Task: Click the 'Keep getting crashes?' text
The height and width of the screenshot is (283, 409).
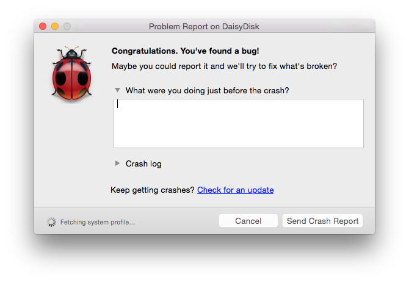Action: 153,190
